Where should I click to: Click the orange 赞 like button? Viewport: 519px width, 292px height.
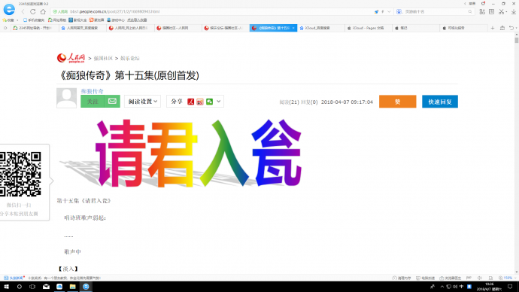[x=398, y=102]
